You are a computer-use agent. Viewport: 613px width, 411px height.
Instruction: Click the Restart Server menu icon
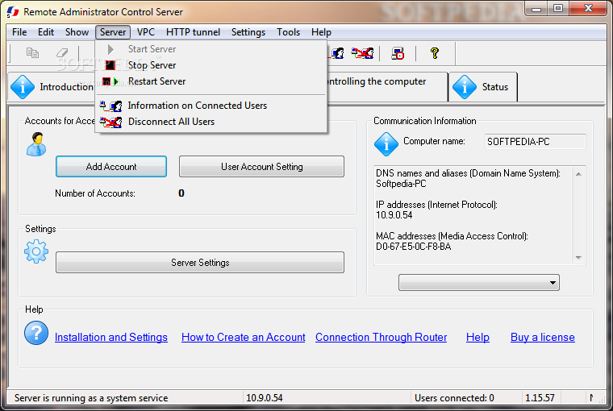pyautogui.click(x=110, y=81)
